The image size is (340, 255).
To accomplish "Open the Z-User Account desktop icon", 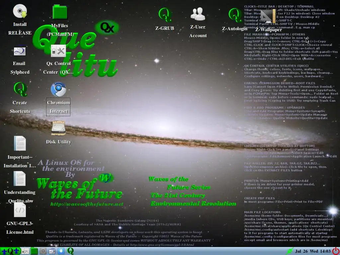I will 198,14.
